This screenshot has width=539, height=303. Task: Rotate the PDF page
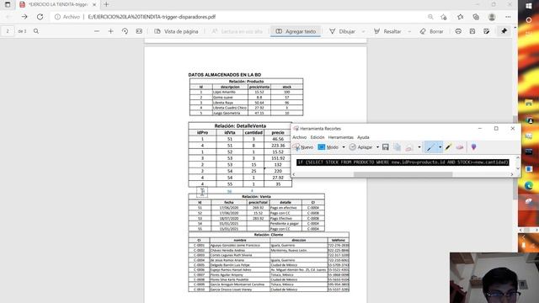click(x=125, y=31)
